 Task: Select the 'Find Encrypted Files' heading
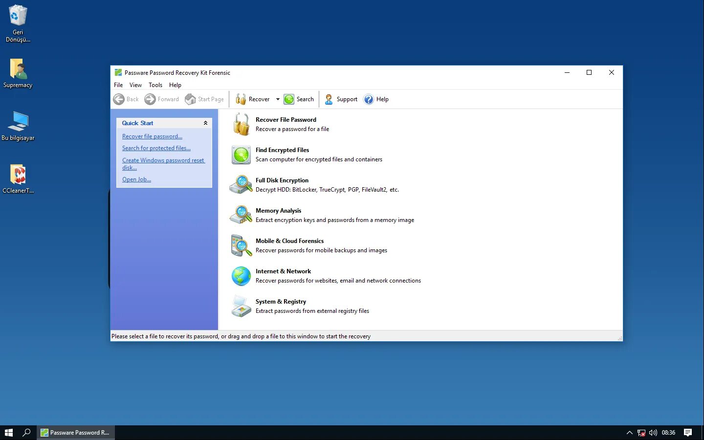(x=282, y=150)
